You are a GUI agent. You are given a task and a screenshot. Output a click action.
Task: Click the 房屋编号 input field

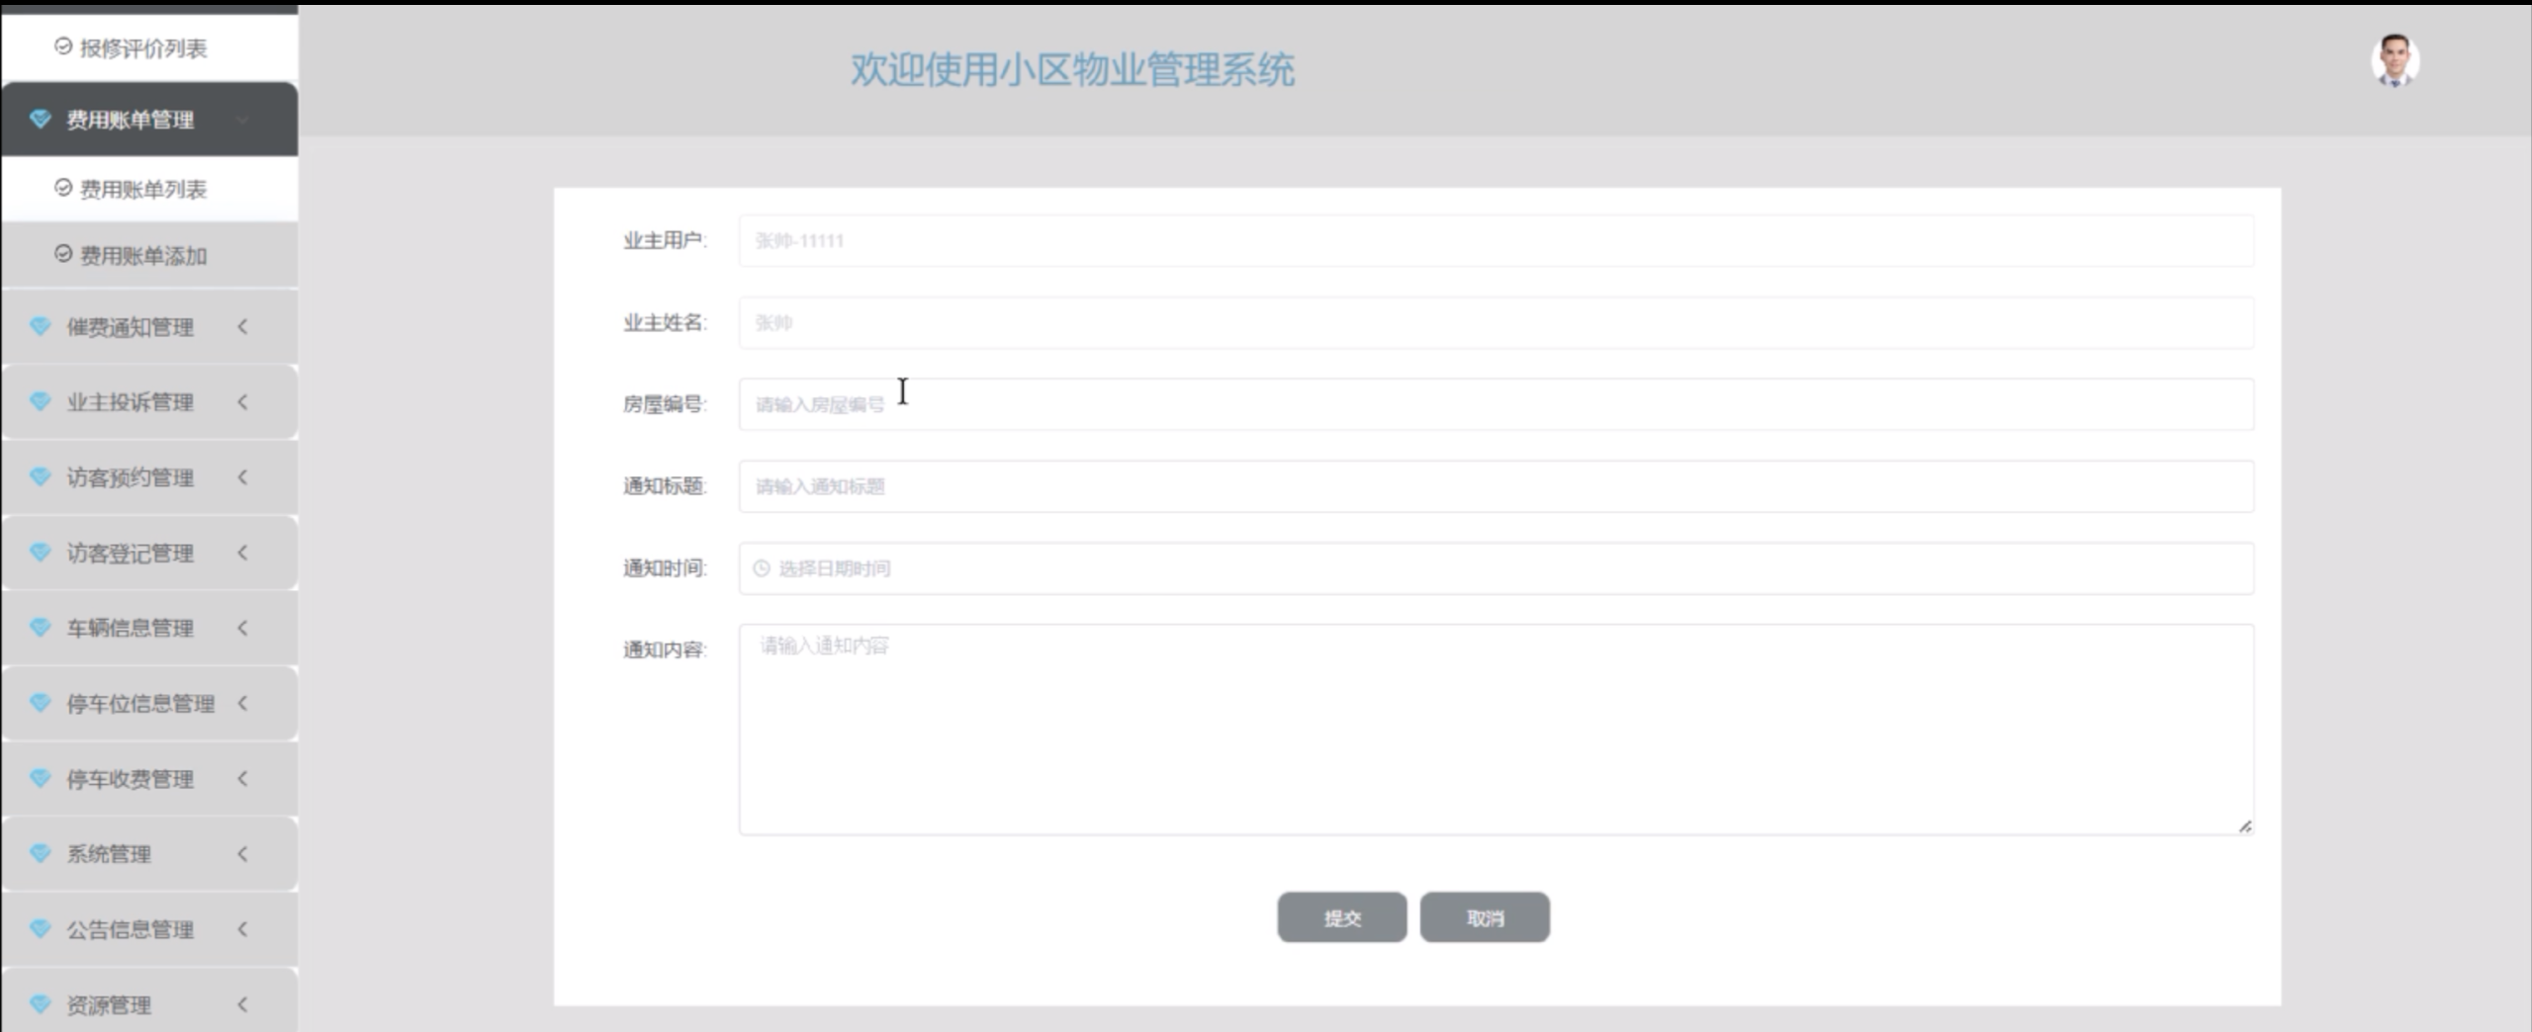click(x=1484, y=403)
